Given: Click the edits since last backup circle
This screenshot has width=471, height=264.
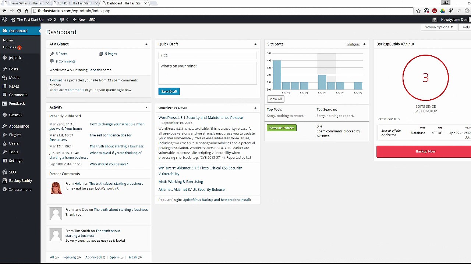Looking at the screenshot, I should pos(425,77).
